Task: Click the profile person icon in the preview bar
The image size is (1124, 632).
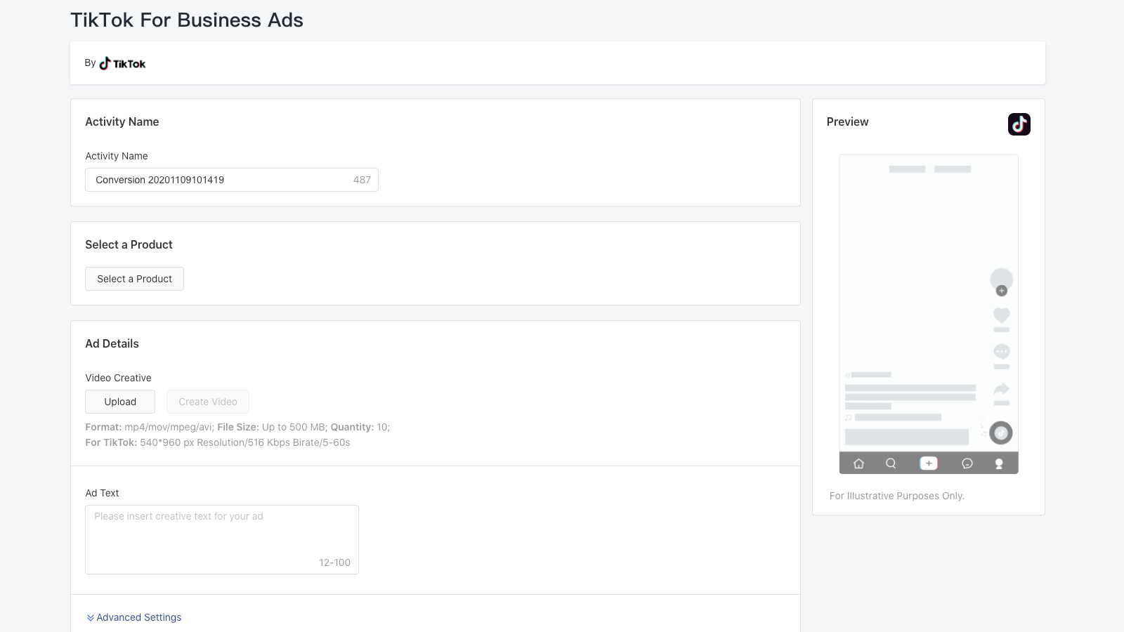Action: point(999,463)
